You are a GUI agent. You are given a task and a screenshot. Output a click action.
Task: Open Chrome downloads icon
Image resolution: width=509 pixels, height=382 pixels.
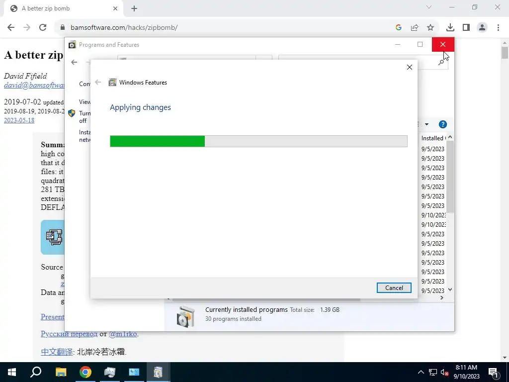(x=450, y=28)
